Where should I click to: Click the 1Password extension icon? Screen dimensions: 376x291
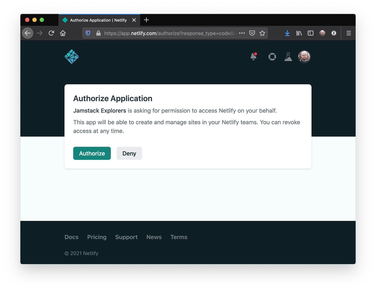(x=334, y=33)
